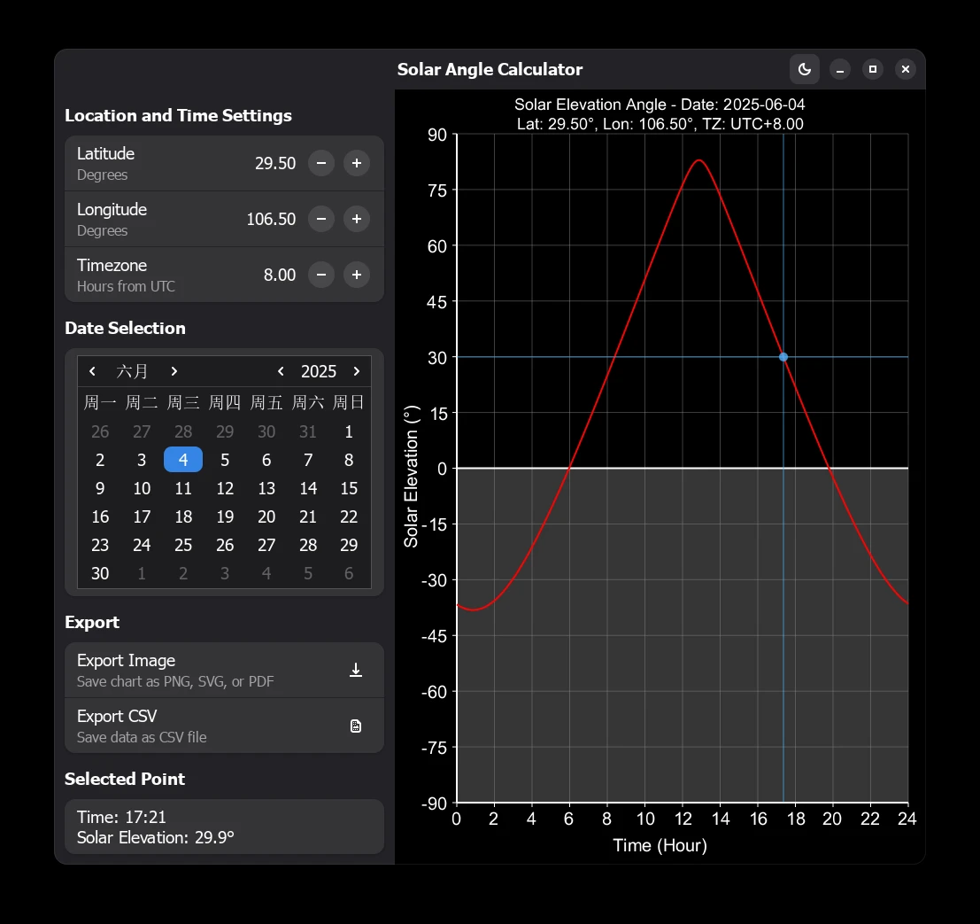Select June 12 in the calendar
This screenshot has width=980, height=924.
tap(225, 489)
